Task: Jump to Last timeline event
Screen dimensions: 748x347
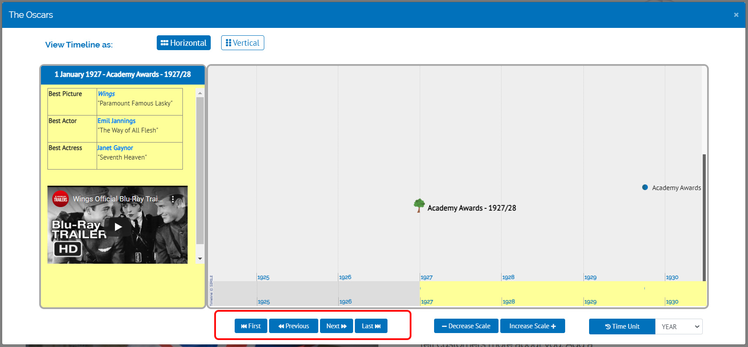Action: point(371,326)
